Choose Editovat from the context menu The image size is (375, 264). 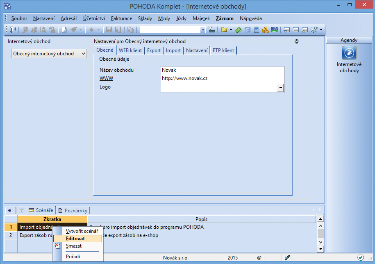click(77, 239)
